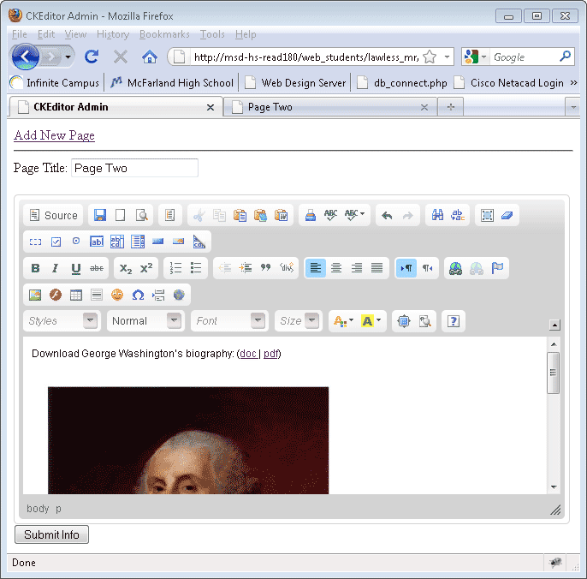Insert a numbered list
587x579 pixels.
tap(176, 268)
